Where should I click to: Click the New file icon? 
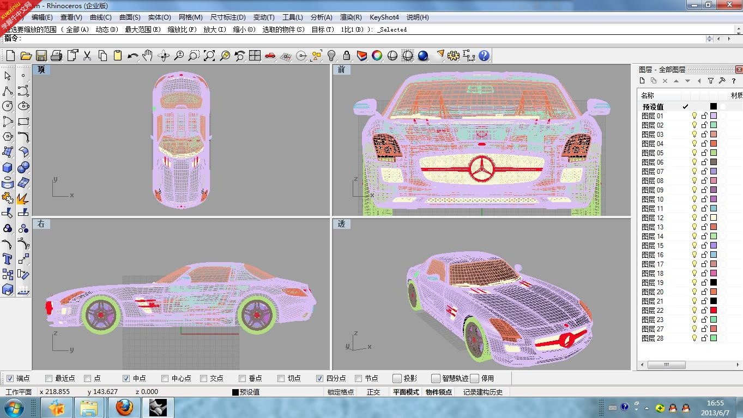[x=10, y=56]
